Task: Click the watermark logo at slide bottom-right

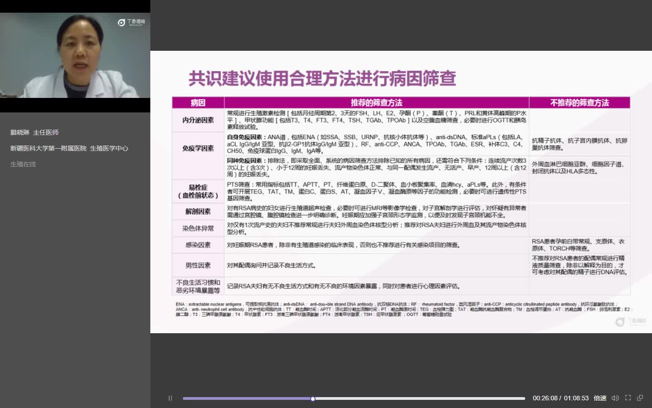Action: (x=631, y=321)
